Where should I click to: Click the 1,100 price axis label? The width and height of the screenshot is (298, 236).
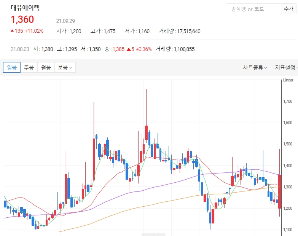coord(288,230)
